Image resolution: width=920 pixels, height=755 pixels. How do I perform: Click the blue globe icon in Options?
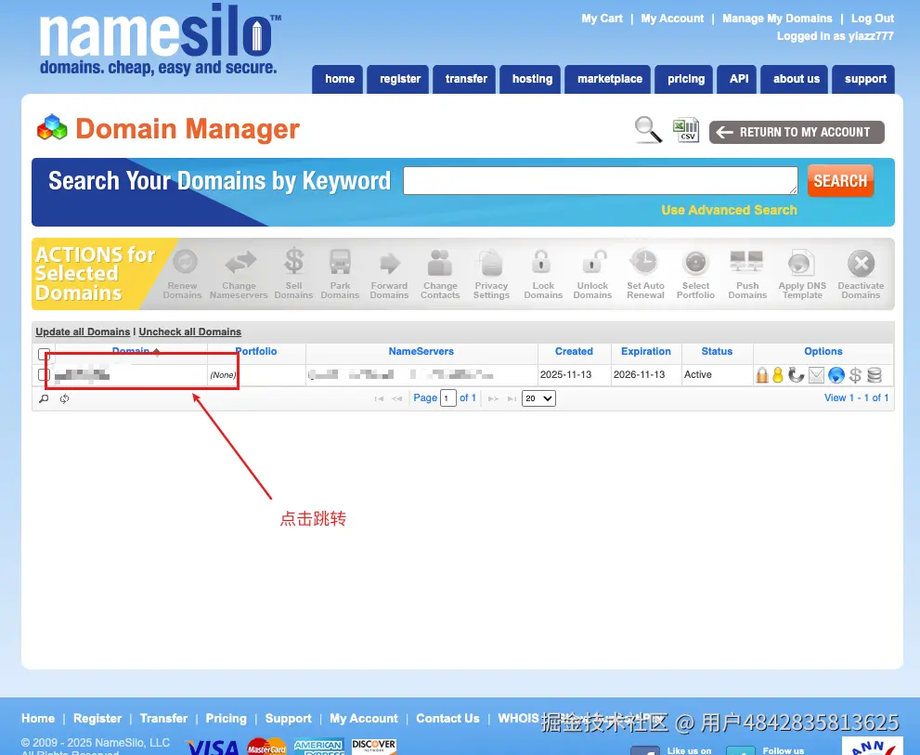pos(836,374)
